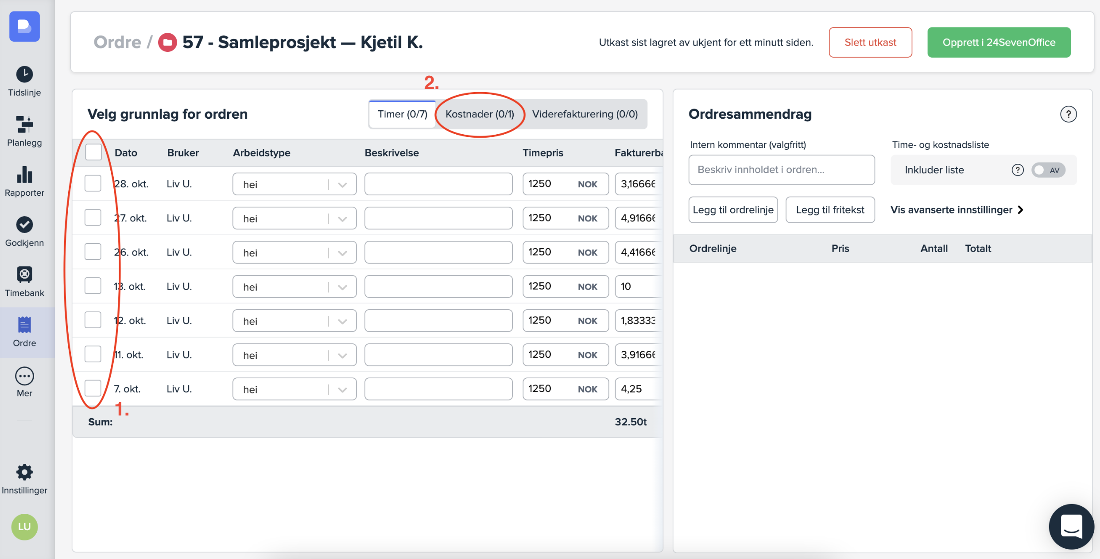Toggle Inkluder liste switch on
Screen dimensions: 1100x559
point(1048,170)
